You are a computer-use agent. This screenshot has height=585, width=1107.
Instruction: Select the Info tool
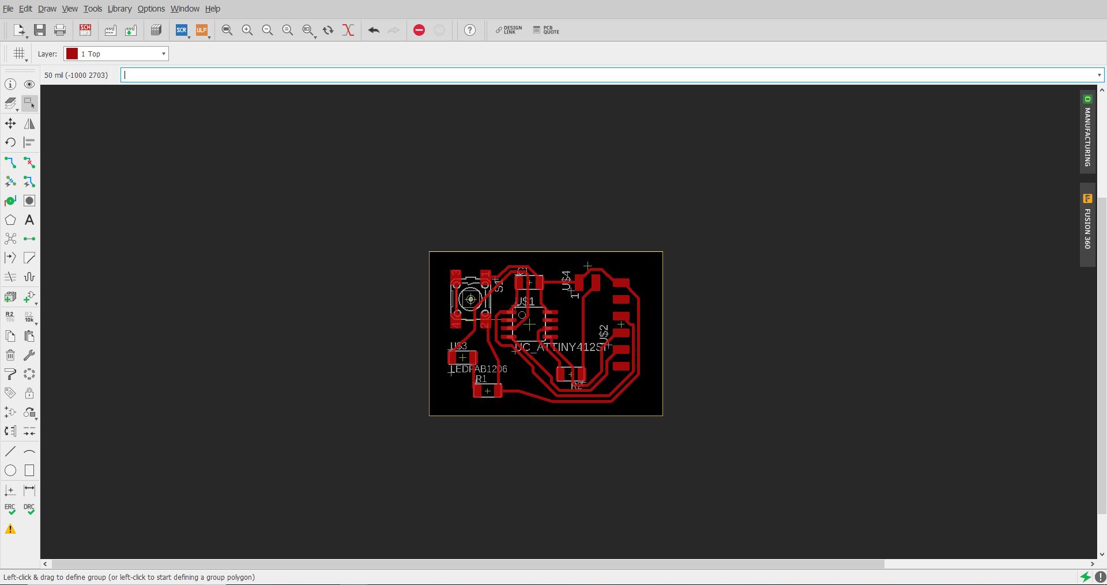[x=10, y=84]
